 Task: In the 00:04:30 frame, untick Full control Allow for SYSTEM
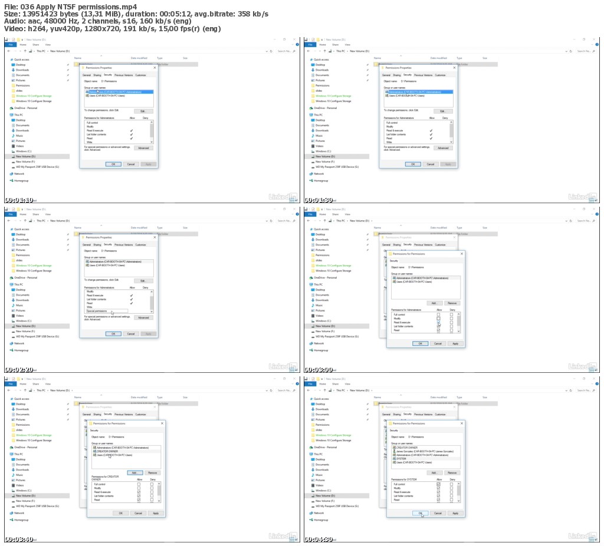(438, 484)
